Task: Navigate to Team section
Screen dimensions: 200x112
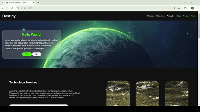Action: click(x=193, y=16)
